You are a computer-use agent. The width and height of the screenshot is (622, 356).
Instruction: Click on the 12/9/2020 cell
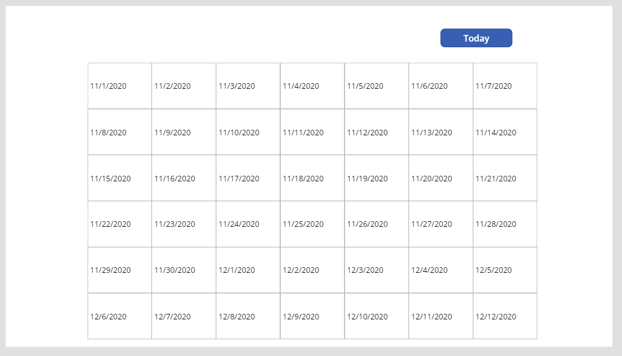[312, 316]
